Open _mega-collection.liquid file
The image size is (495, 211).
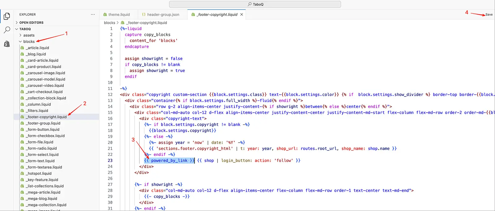click(46, 205)
